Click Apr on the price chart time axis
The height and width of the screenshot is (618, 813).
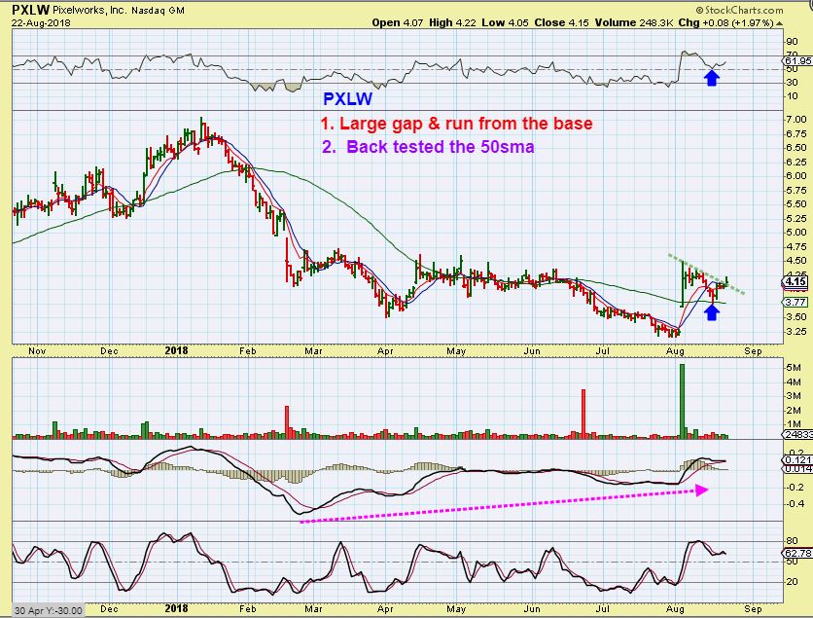tap(385, 350)
